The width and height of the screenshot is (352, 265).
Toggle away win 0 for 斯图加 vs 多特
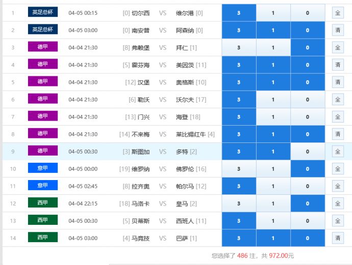coord(307,152)
